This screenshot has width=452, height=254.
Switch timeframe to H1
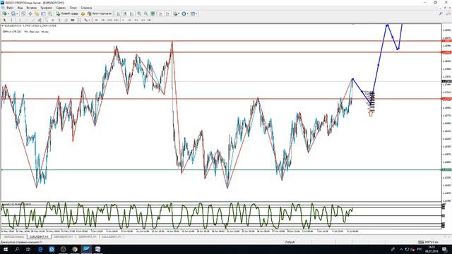pyautogui.click(x=123, y=20)
